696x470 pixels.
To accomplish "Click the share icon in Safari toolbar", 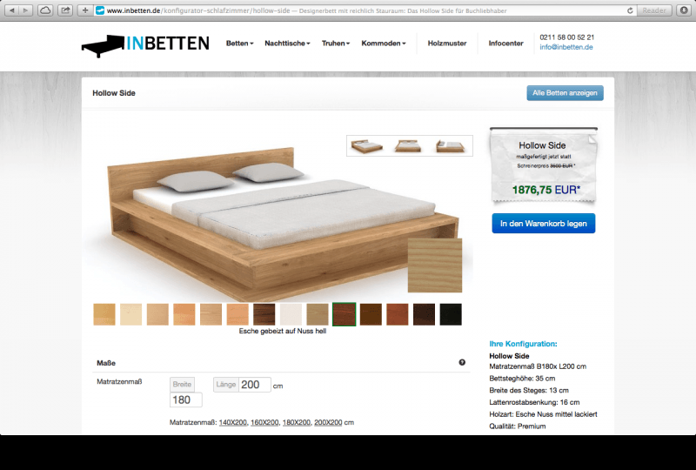I will [x=65, y=10].
